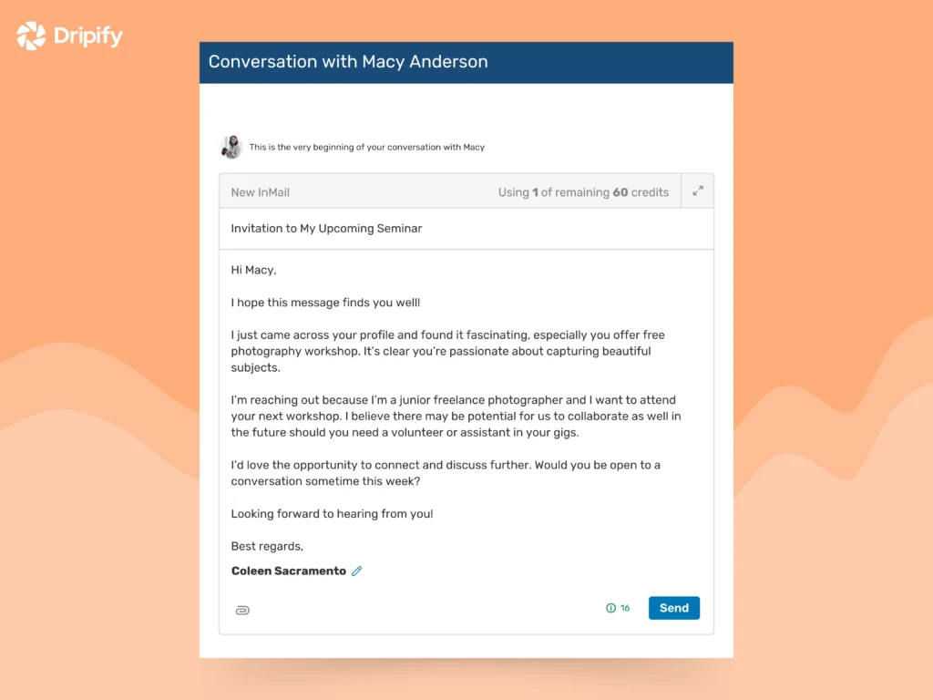Click the subject line 'Invitation to My Upcoming Seminar'
Image resolution: width=933 pixels, height=700 pixels.
point(325,228)
